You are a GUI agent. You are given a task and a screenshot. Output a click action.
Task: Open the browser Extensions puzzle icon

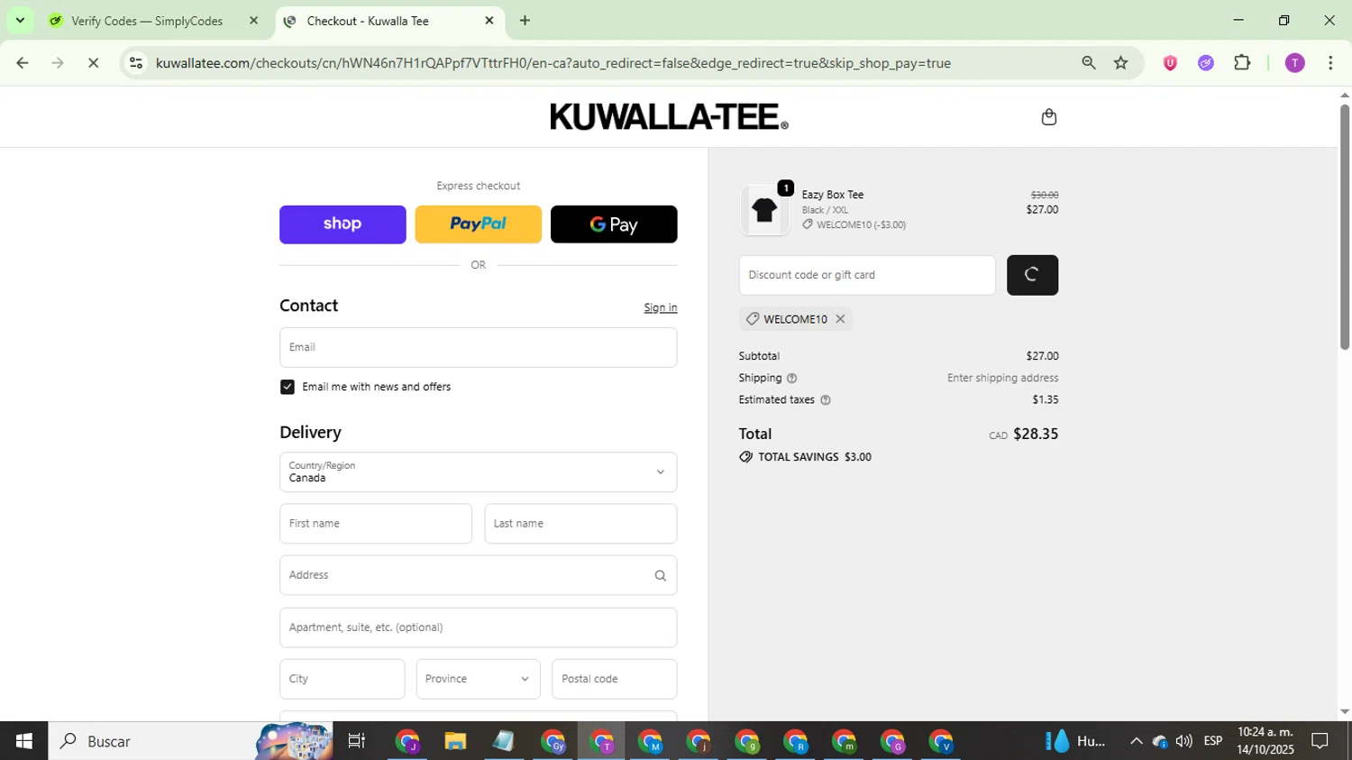click(x=1242, y=63)
